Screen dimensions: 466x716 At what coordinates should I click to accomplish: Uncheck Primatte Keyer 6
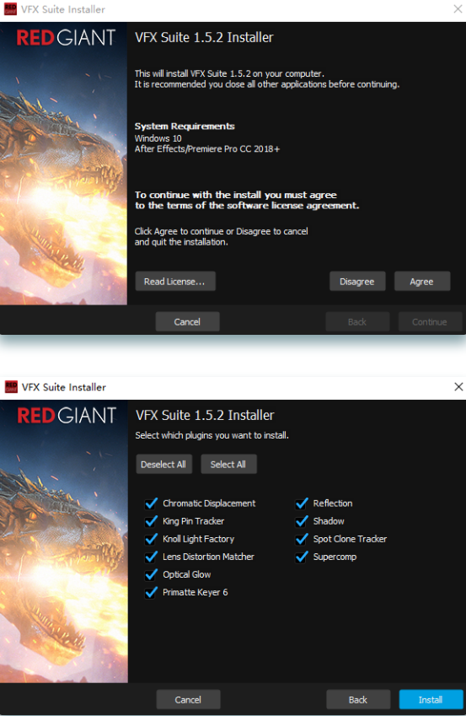[x=151, y=592]
